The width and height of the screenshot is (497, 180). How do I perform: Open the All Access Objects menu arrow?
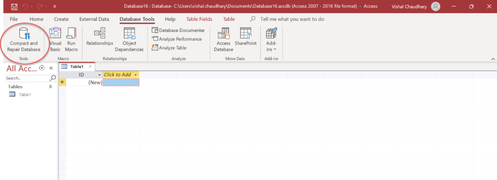tap(42, 68)
